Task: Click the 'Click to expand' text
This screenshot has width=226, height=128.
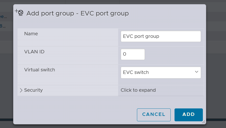Action: (x=138, y=90)
